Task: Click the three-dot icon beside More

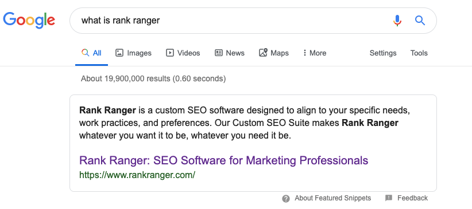Action: [x=305, y=53]
